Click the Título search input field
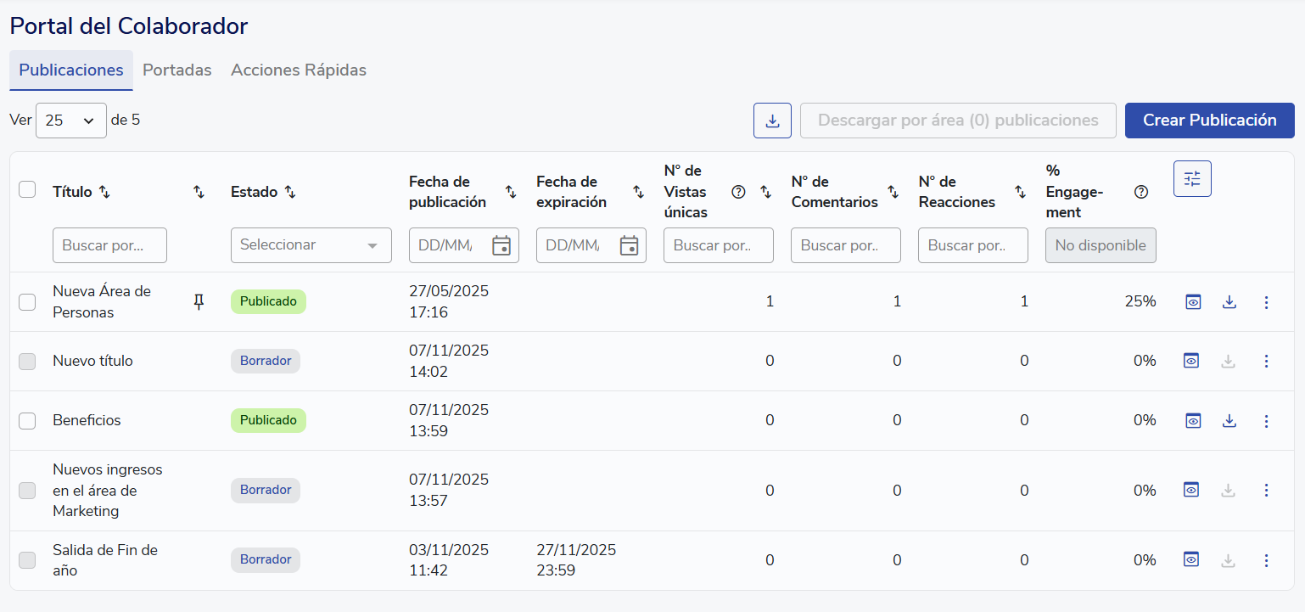Image resolution: width=1305 pixels, height=612 pixels. pos(109,245)
